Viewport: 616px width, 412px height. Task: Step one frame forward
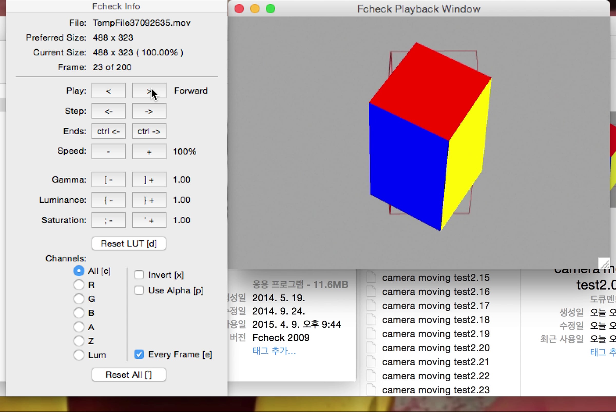[149, 111]
